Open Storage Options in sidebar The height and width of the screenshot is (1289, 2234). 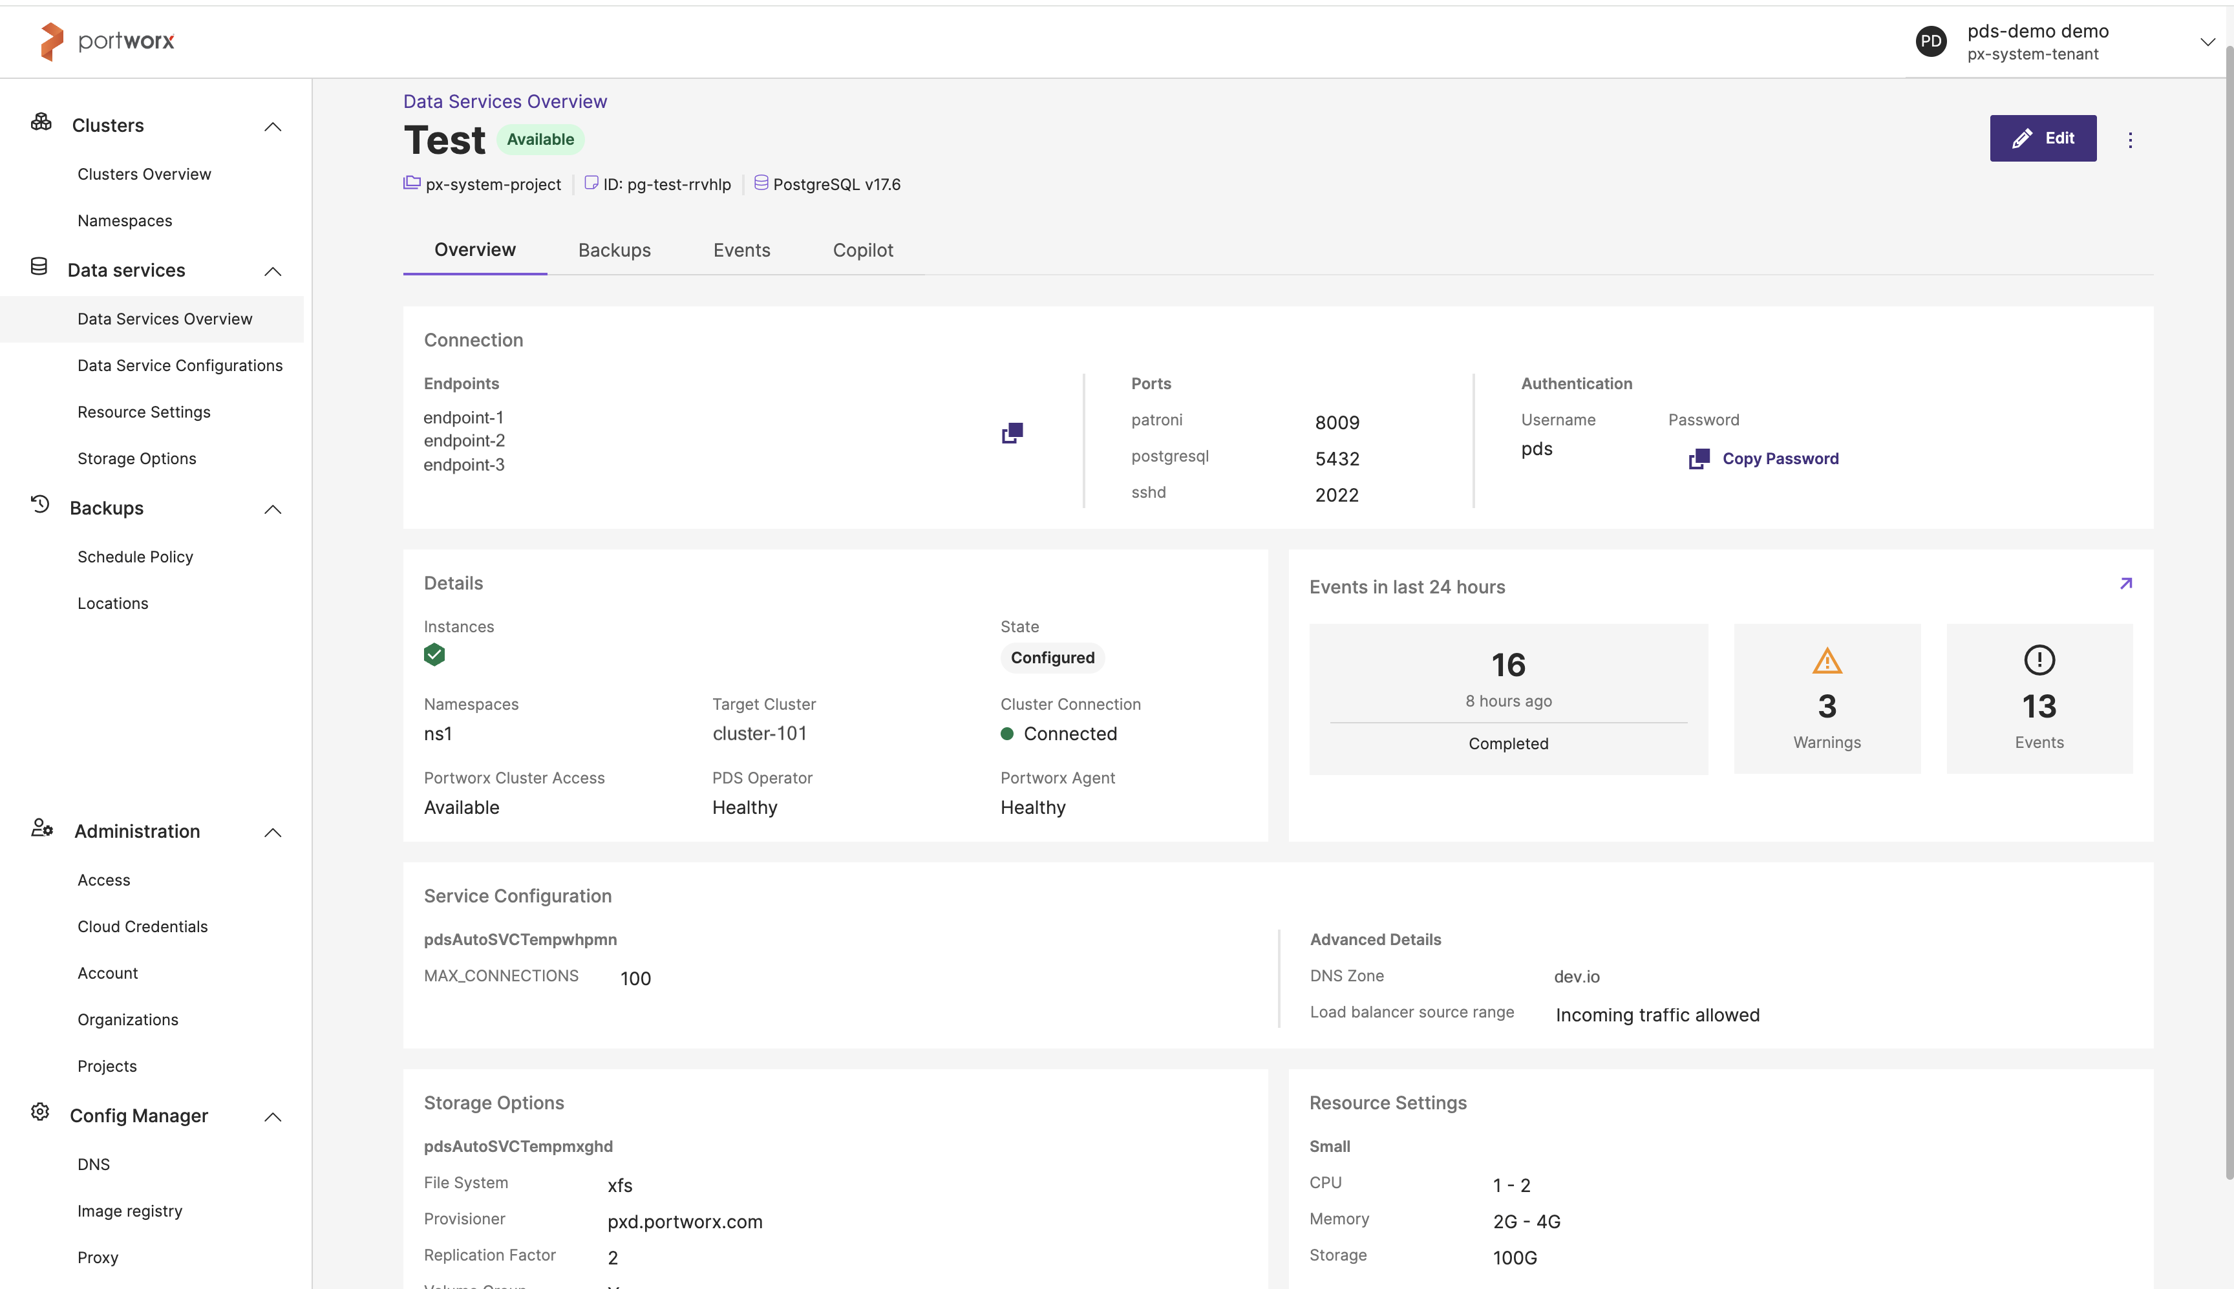pyautogui.click(x=136, y=458)
